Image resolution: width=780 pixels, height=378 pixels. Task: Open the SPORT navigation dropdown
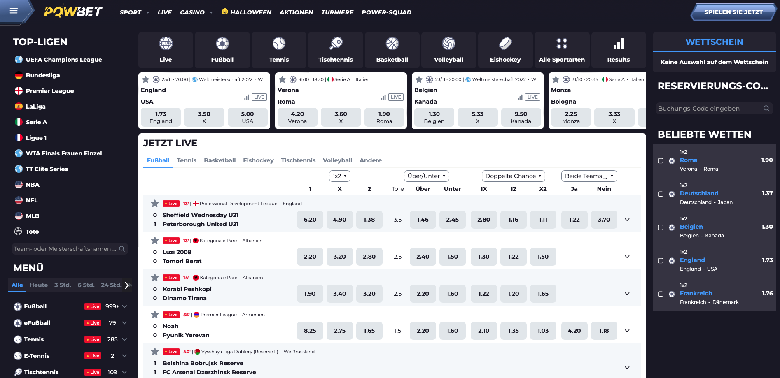pyautogui.click(x=134, y=12)
